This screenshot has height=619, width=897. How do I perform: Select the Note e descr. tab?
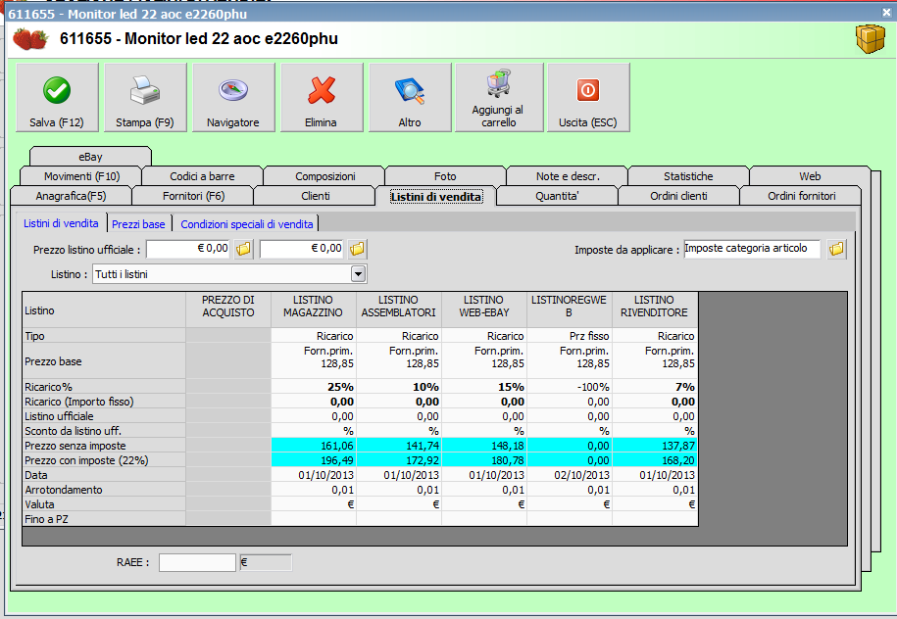click(x=568, y=176)
